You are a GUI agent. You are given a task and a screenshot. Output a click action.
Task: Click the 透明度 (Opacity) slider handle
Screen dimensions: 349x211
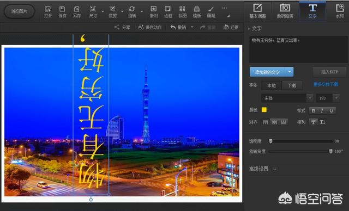[x=270, y=141]
